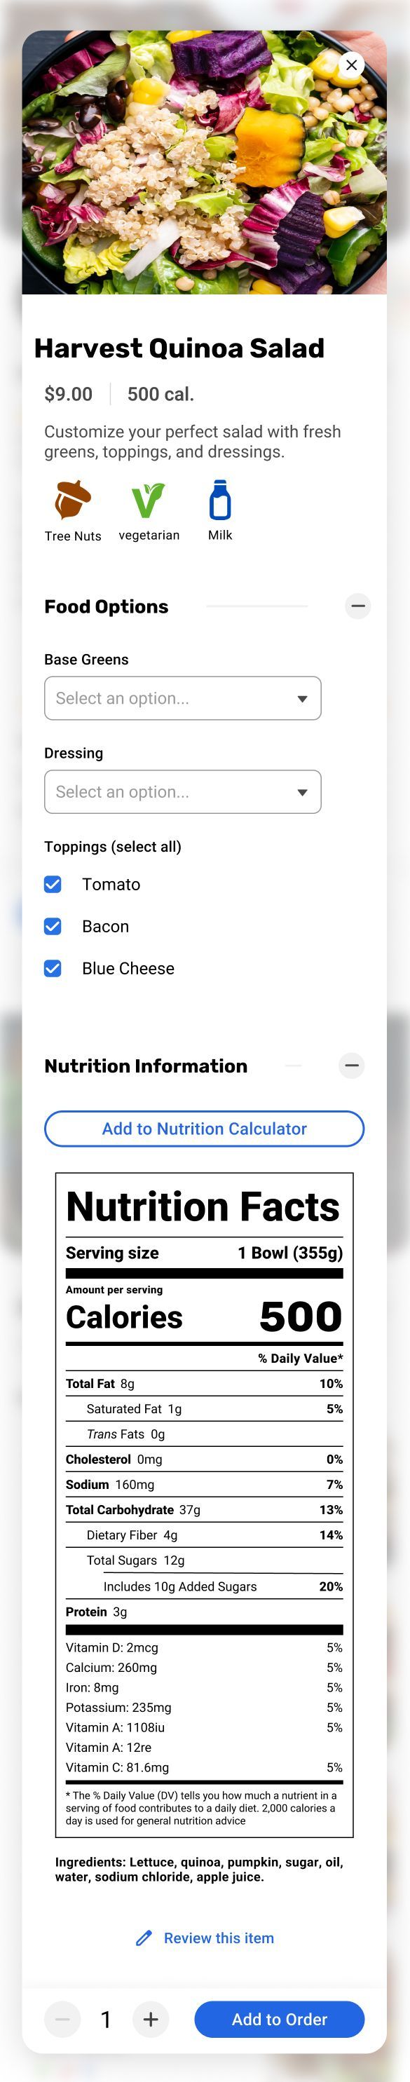The width and height of the screenshot is (410, 2082).
Task: Click the salad photo at the top
Action: click(x=205, y=162)
